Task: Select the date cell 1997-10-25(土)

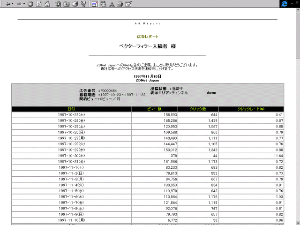Action: coord(71,127)
